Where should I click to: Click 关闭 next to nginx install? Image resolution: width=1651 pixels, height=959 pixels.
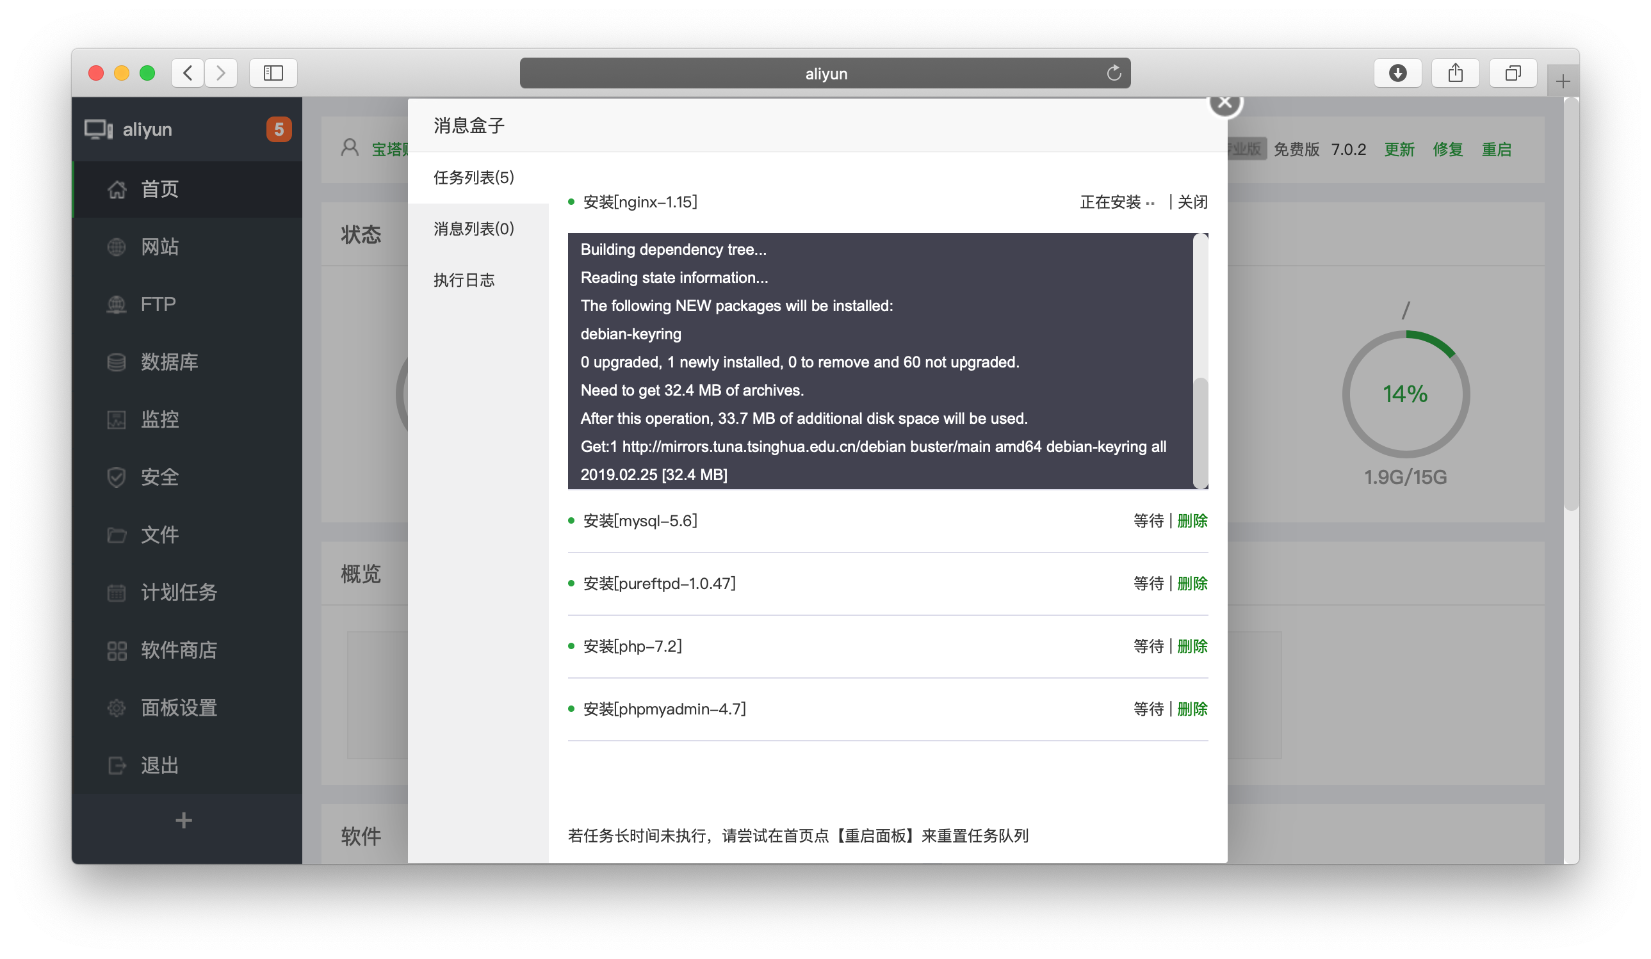coord(1192,202)
